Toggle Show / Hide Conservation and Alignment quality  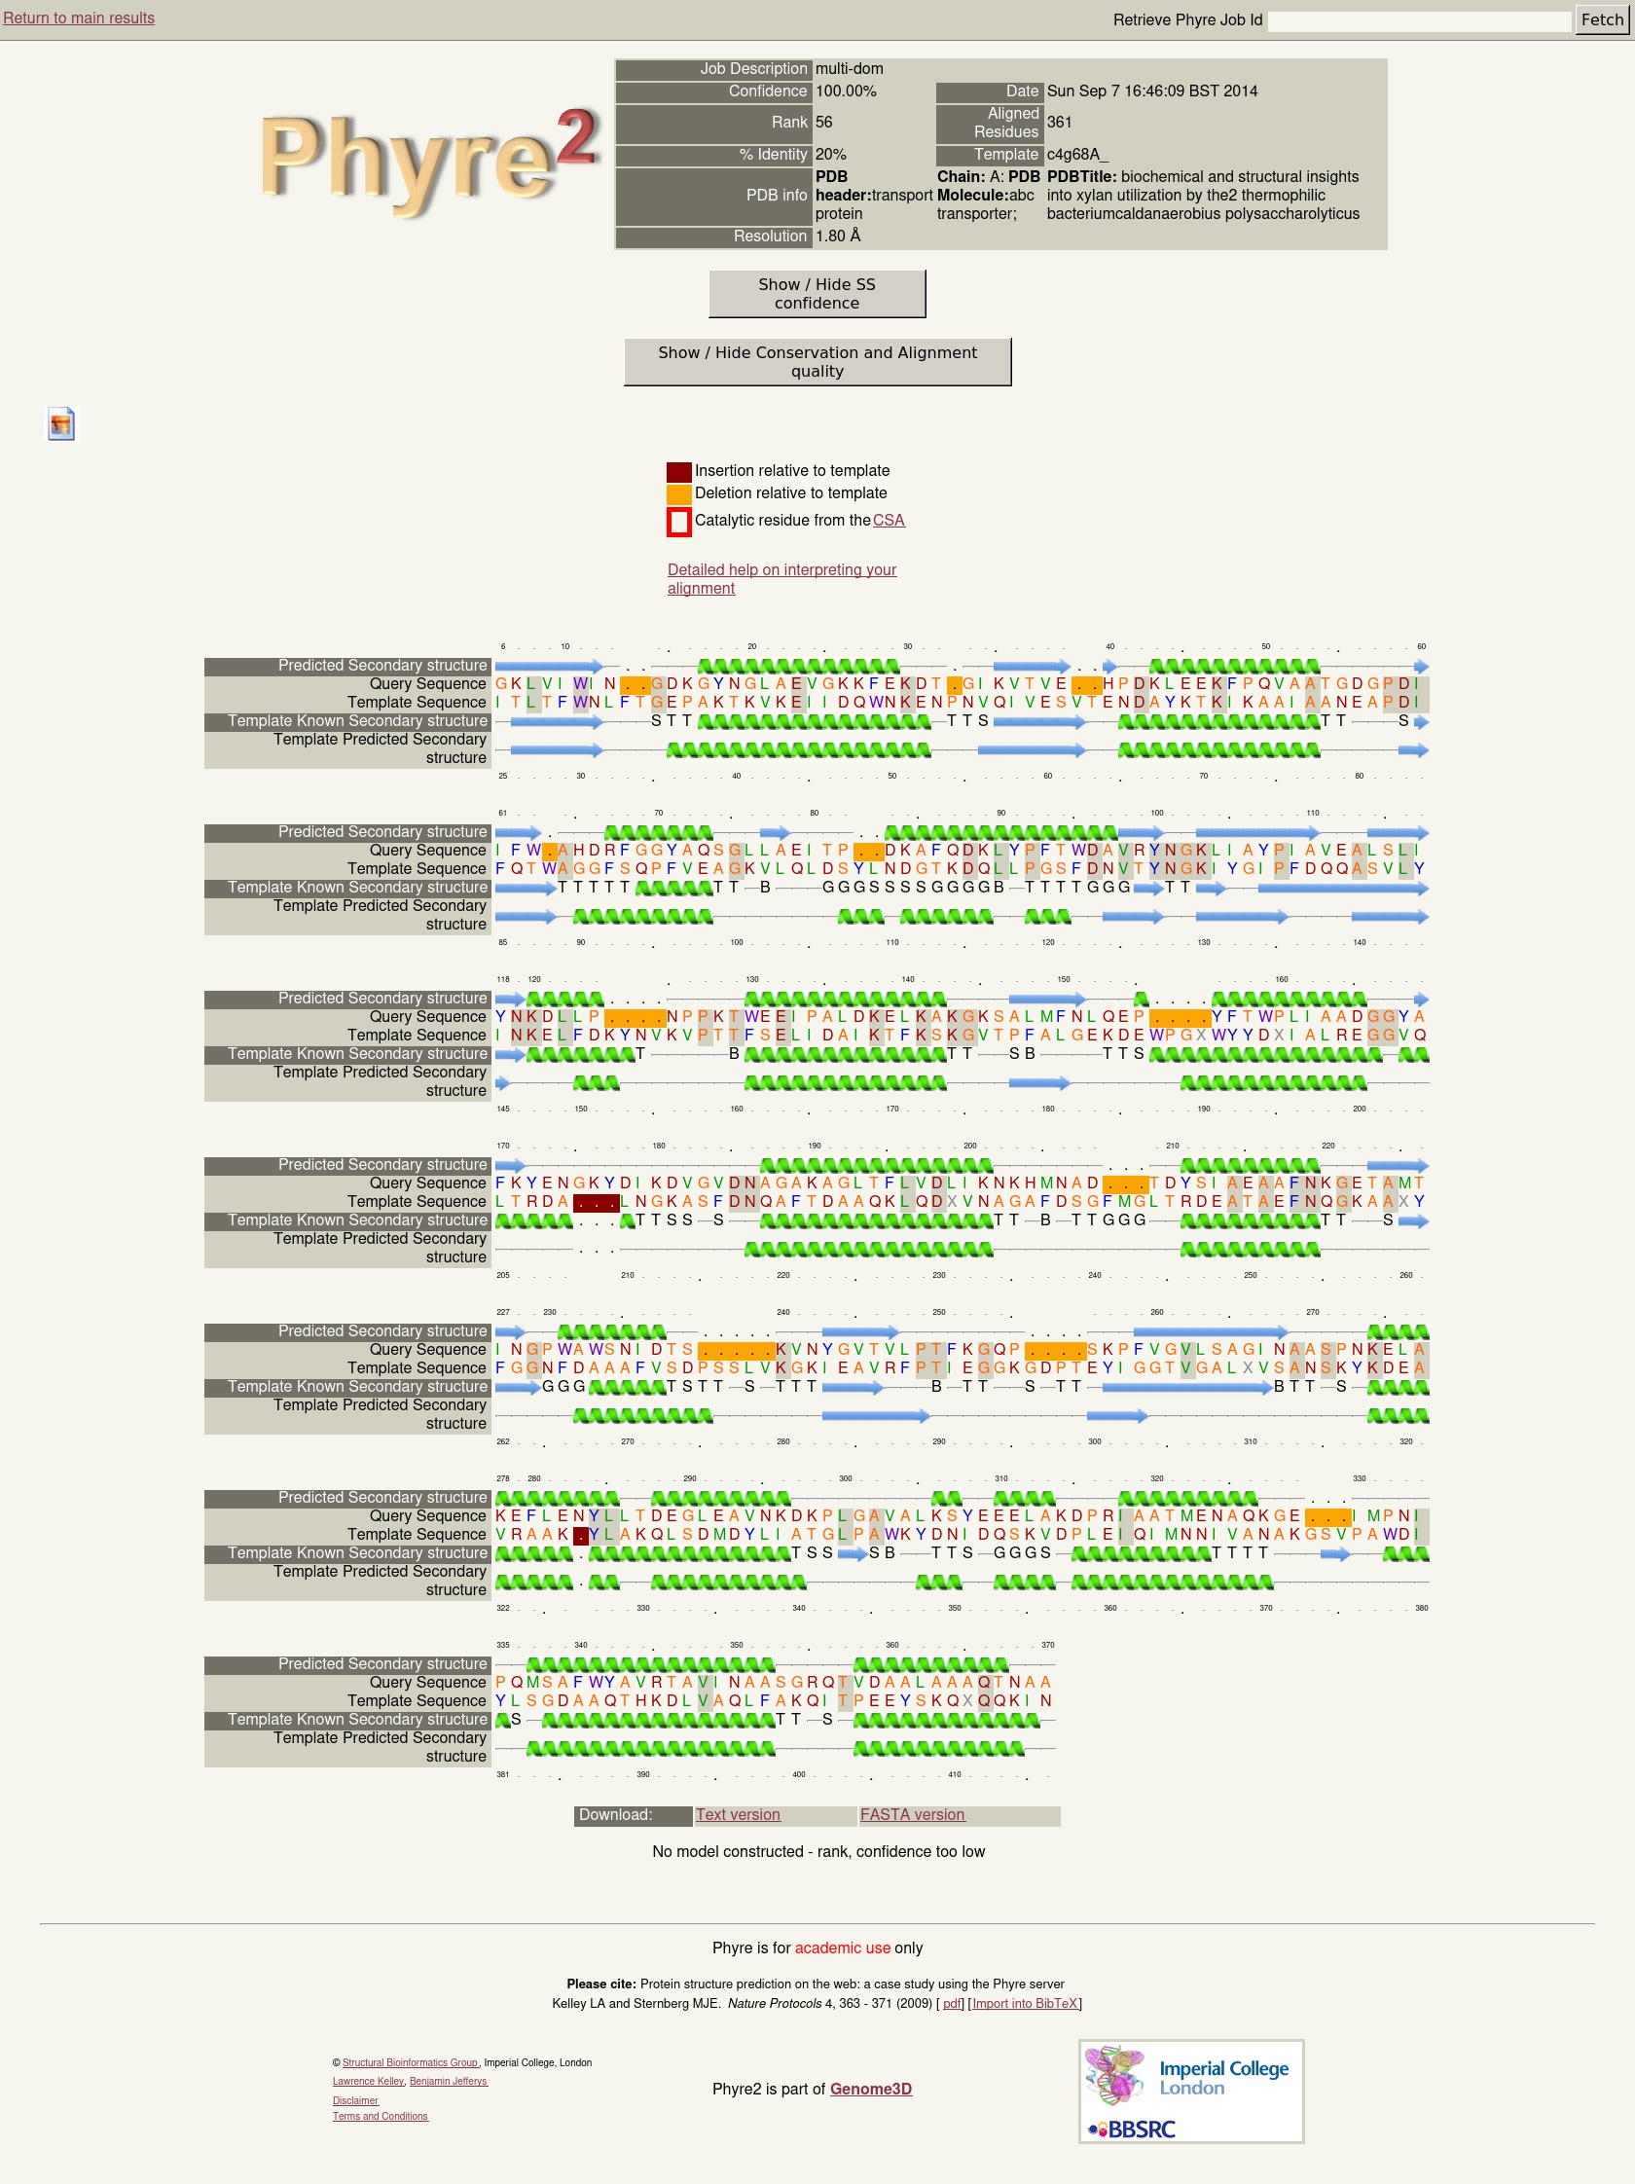(x=817, y=361)
